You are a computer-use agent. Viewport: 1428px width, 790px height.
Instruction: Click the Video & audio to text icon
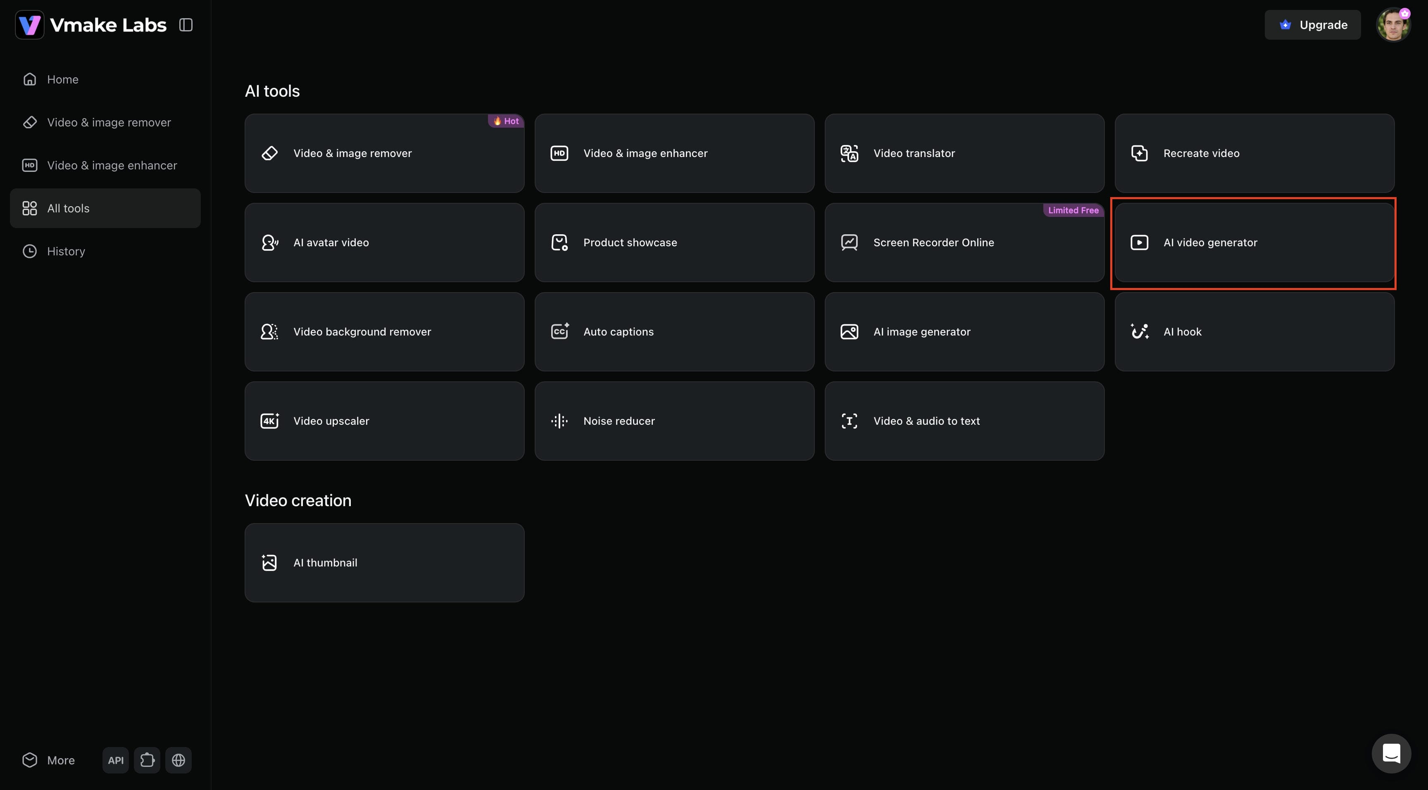click(849, 421)
